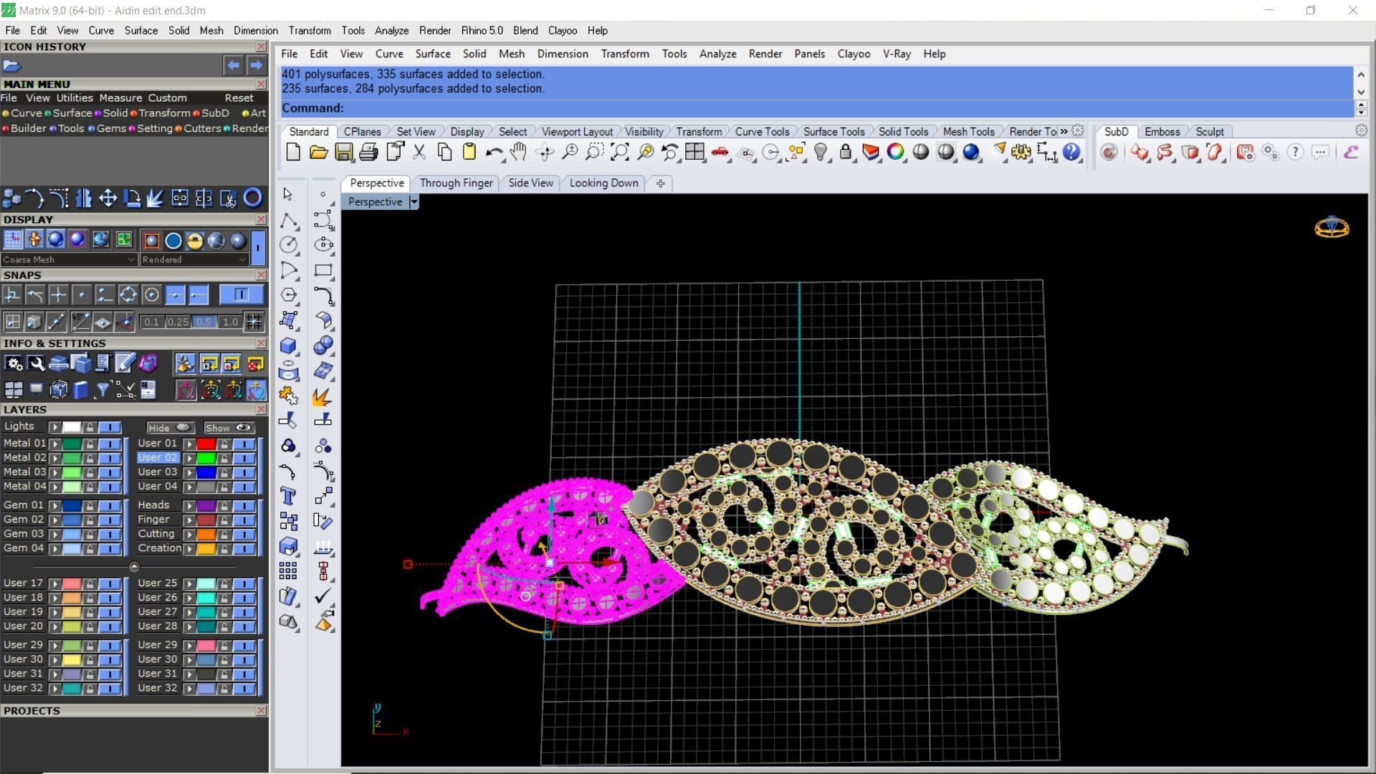The height and width of the screenshot is (774, 1376).
Task: Click Reset in Main Menu panel
Action: 239,98
